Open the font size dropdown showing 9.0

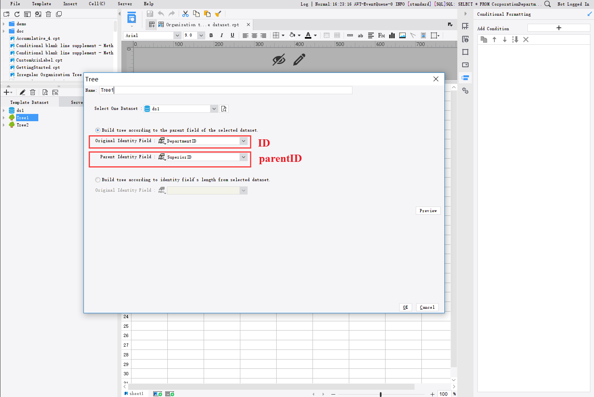tap(200, 35)
